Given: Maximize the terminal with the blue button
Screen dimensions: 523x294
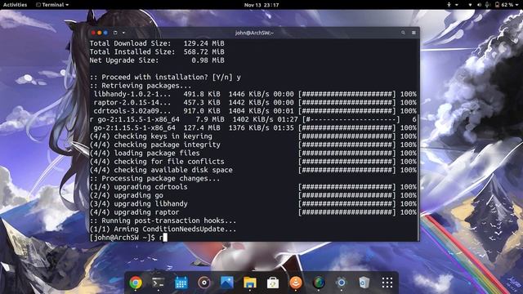Looking at the screenshot, I should pos(105,33).
